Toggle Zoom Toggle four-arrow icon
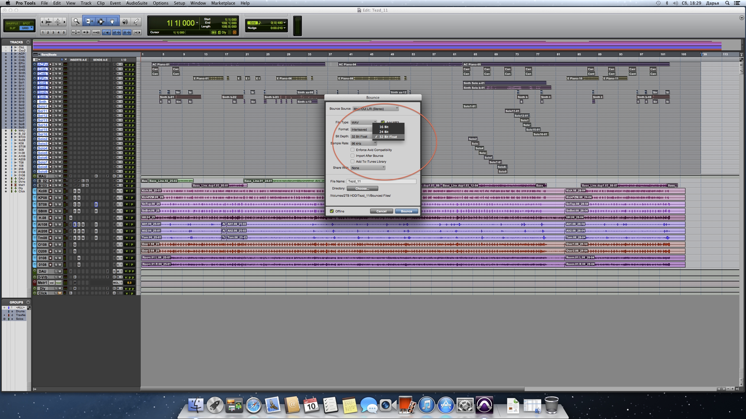Image resolution: width=746 pixels, height=419 pixels. [x=76, y=32]
